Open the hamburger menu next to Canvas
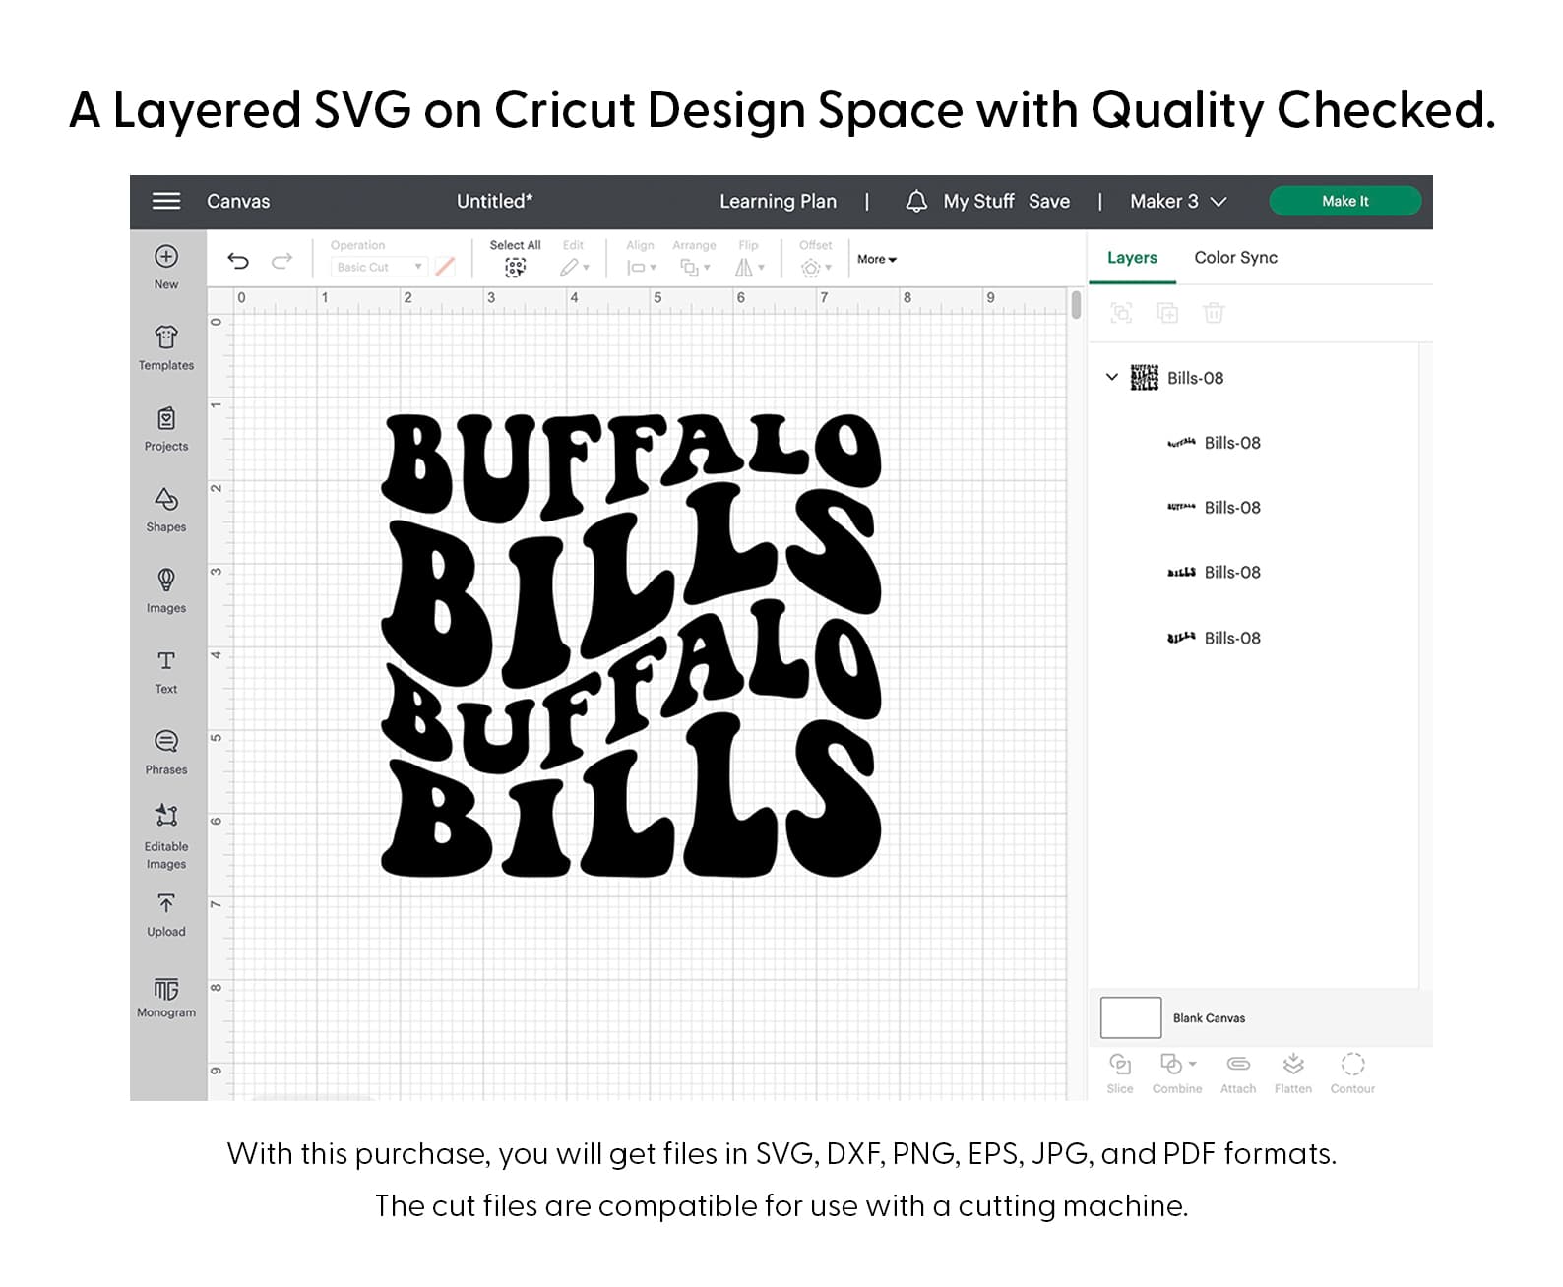The height and width of the screenshot is (1287, 1563). coord(166,201)
